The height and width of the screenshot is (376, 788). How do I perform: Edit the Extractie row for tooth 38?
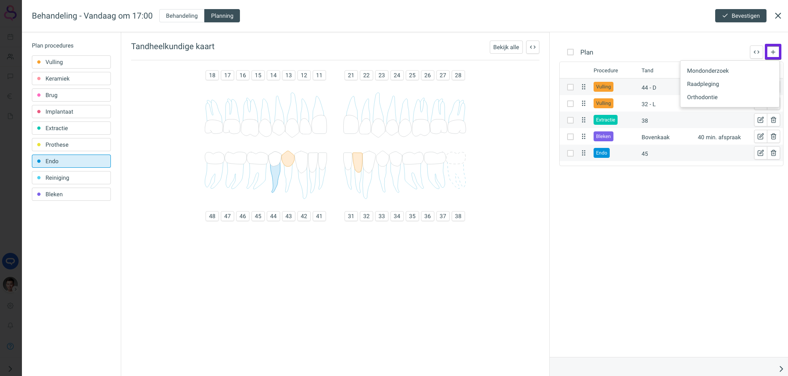760,120
